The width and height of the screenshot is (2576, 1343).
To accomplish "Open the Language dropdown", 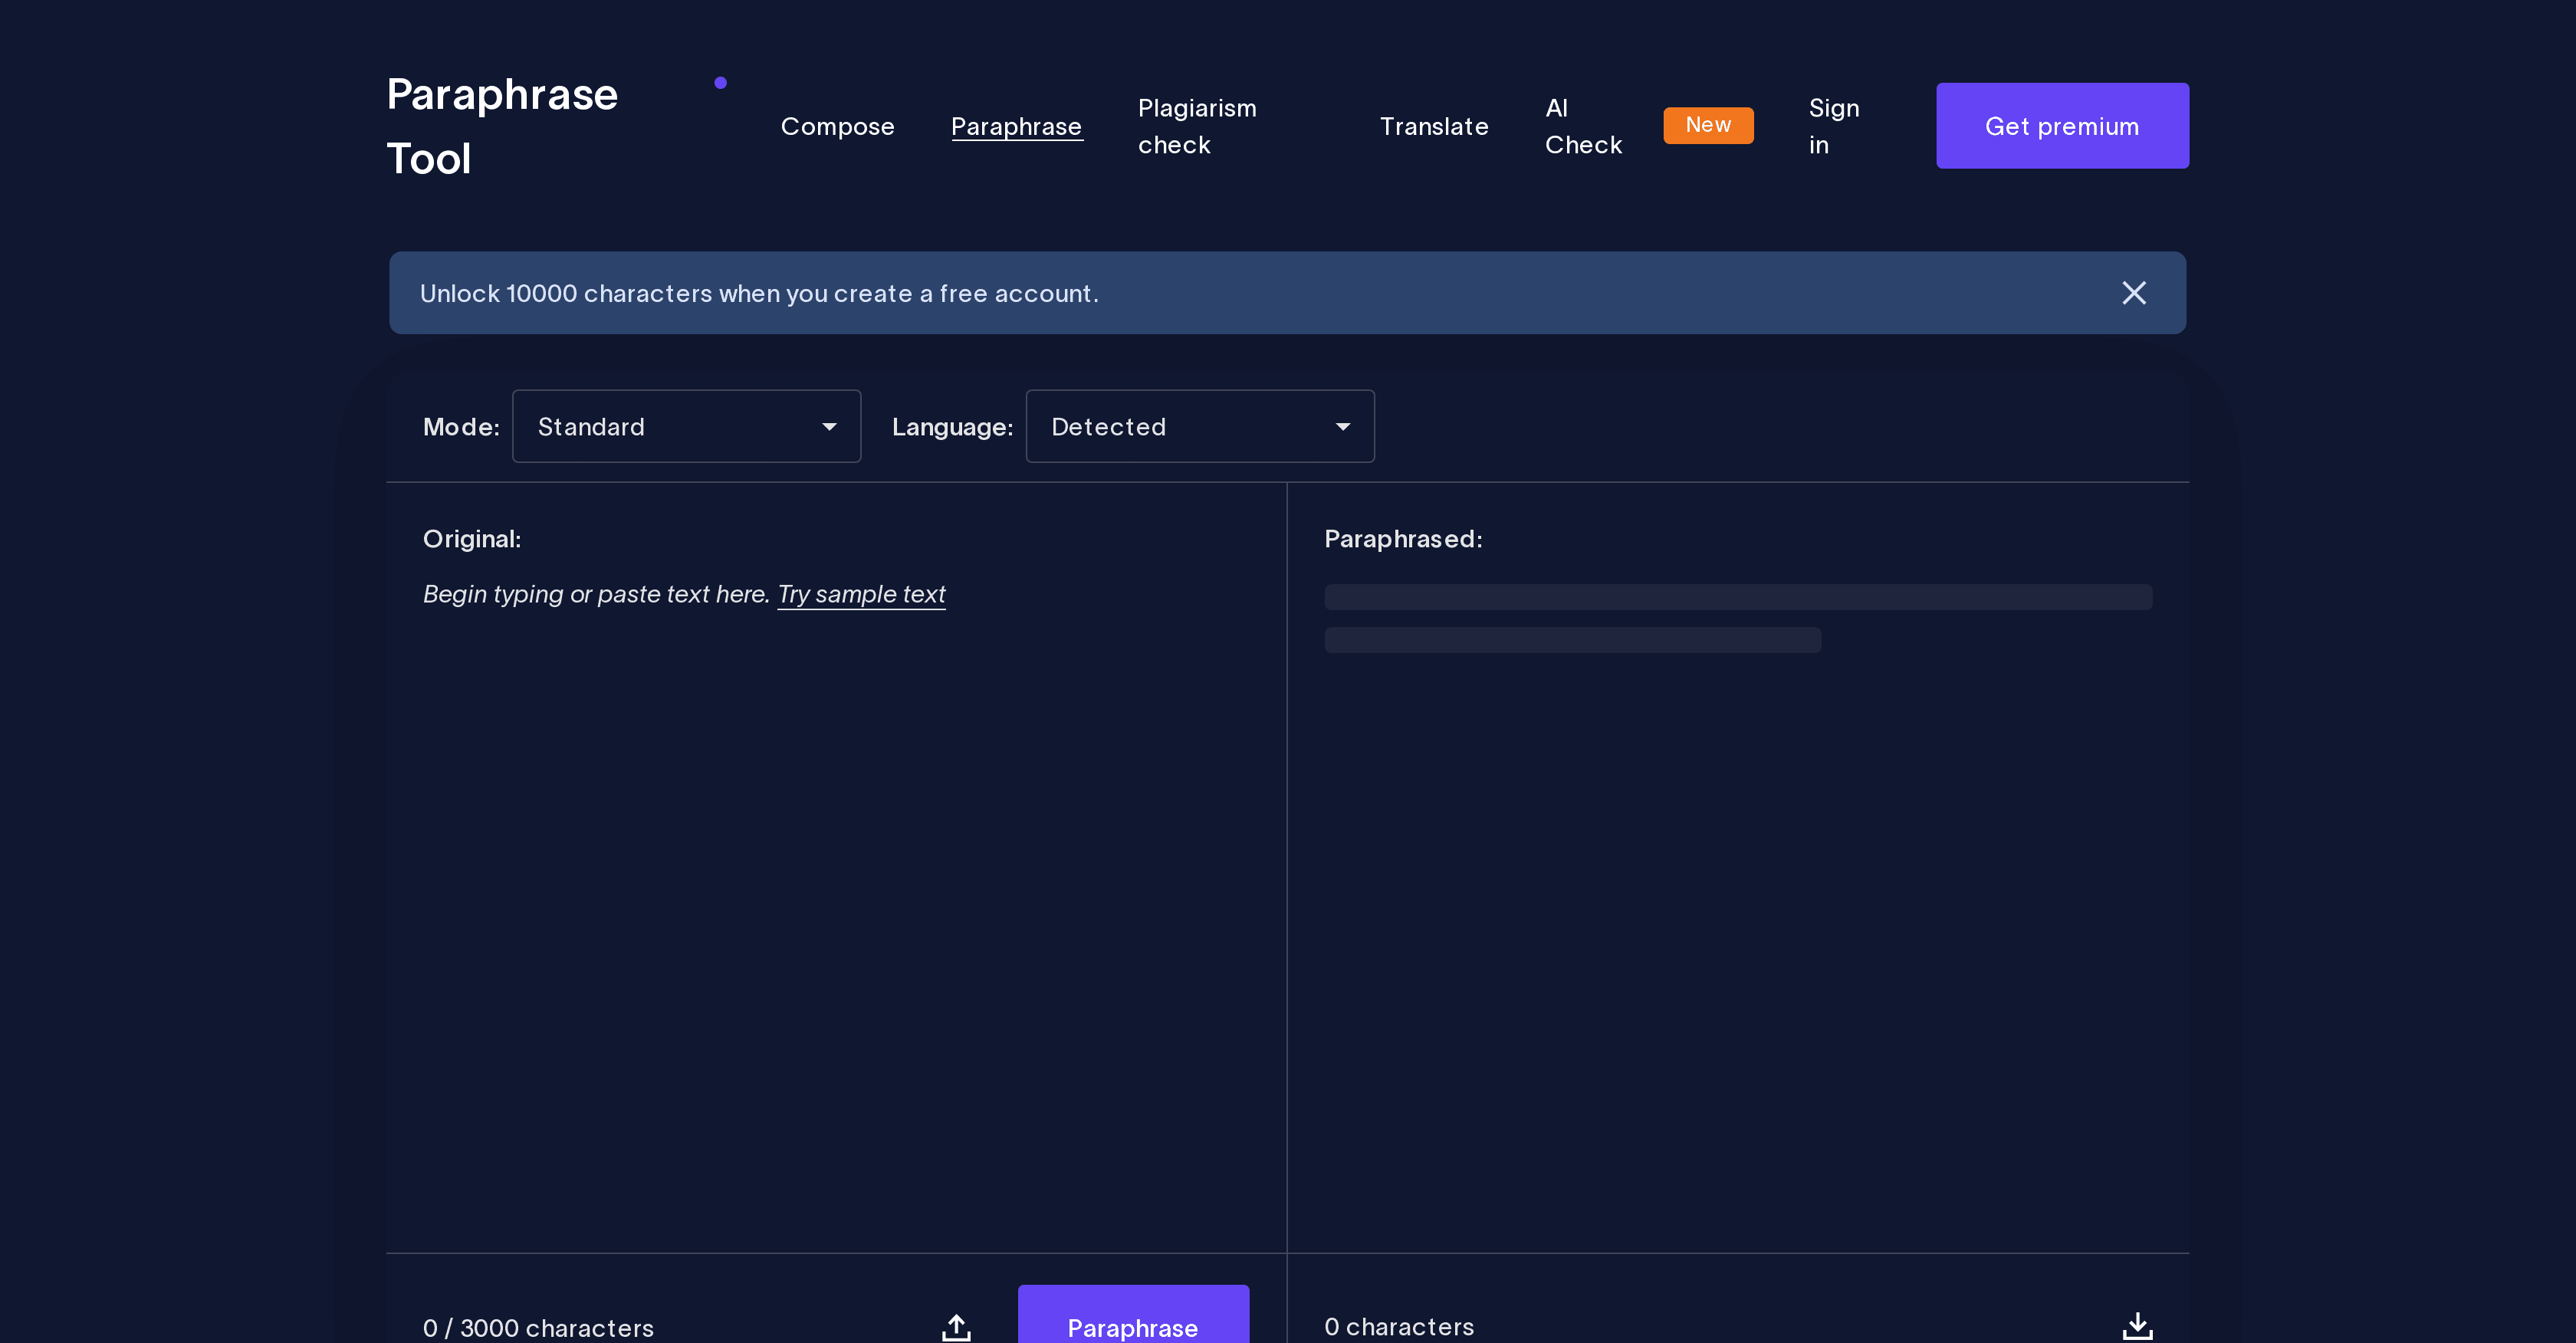I will coord(1199,426).
